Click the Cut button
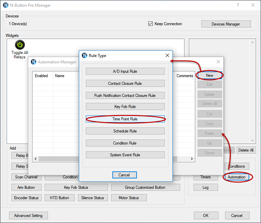The height and width of the screenshot is (223, 261). coord(210,114)
